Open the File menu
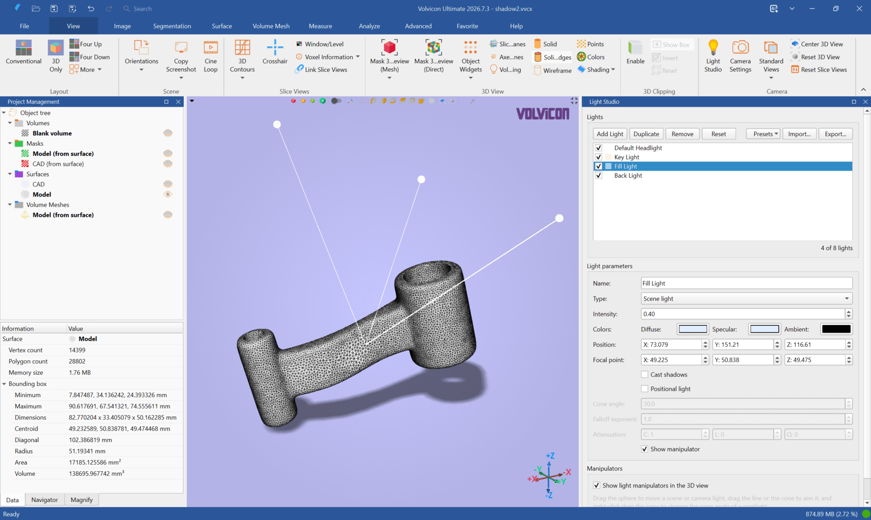The image size is (871, 520). [x=24, y=26]
